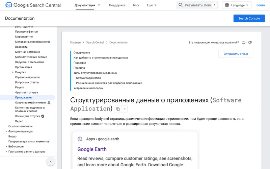This screenshot has height=169, width=270.
Task: Click the thumbs down not helpful icon
Action: 250,43
